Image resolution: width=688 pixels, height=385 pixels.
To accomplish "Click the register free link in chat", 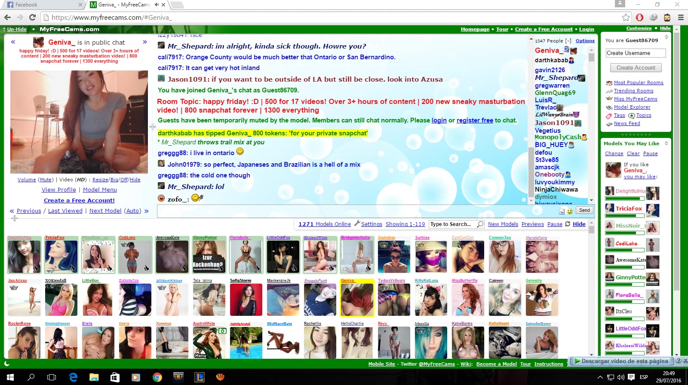I will 475,120.
